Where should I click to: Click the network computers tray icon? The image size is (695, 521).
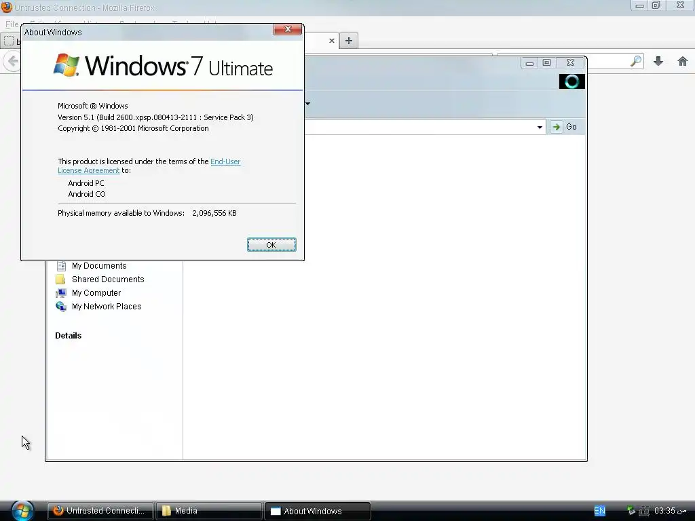(644, 511)
